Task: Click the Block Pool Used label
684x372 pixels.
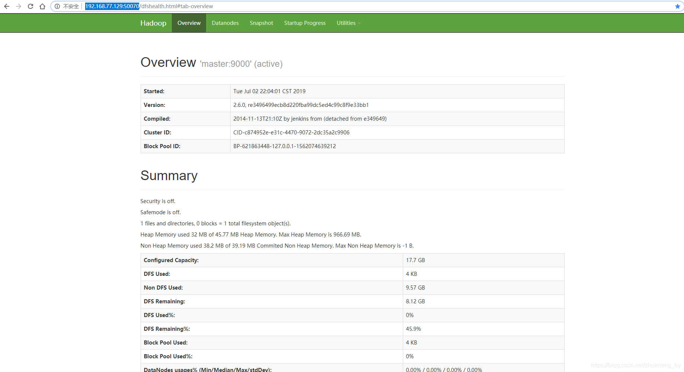Action: 166,343
